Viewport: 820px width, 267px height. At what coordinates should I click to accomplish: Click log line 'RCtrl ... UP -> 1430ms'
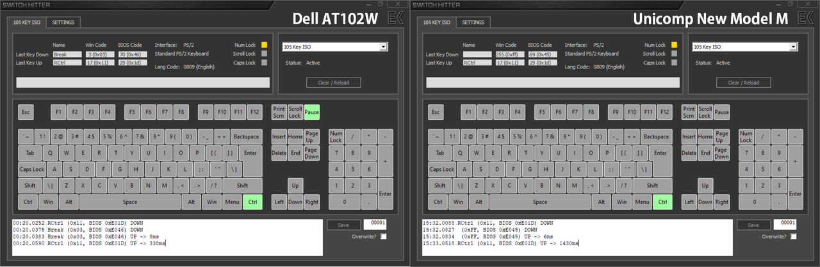(501, 243)
